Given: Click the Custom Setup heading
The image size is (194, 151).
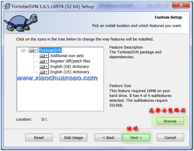Looking at the screenshot, I should tap(168, 17).
